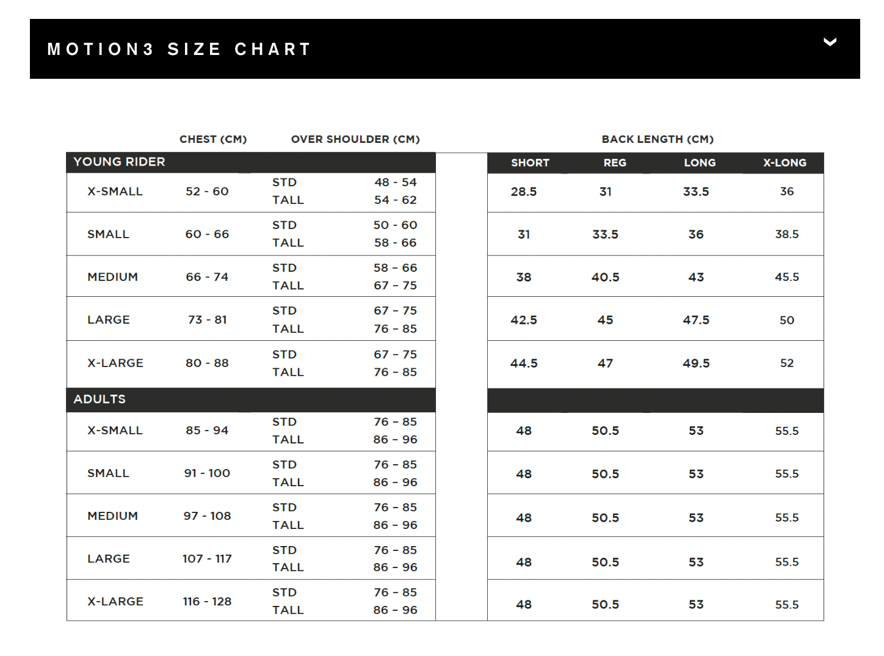Select the LONG back length column header
The height and width of the screenshot is (656, 884).
pos(700,163)
